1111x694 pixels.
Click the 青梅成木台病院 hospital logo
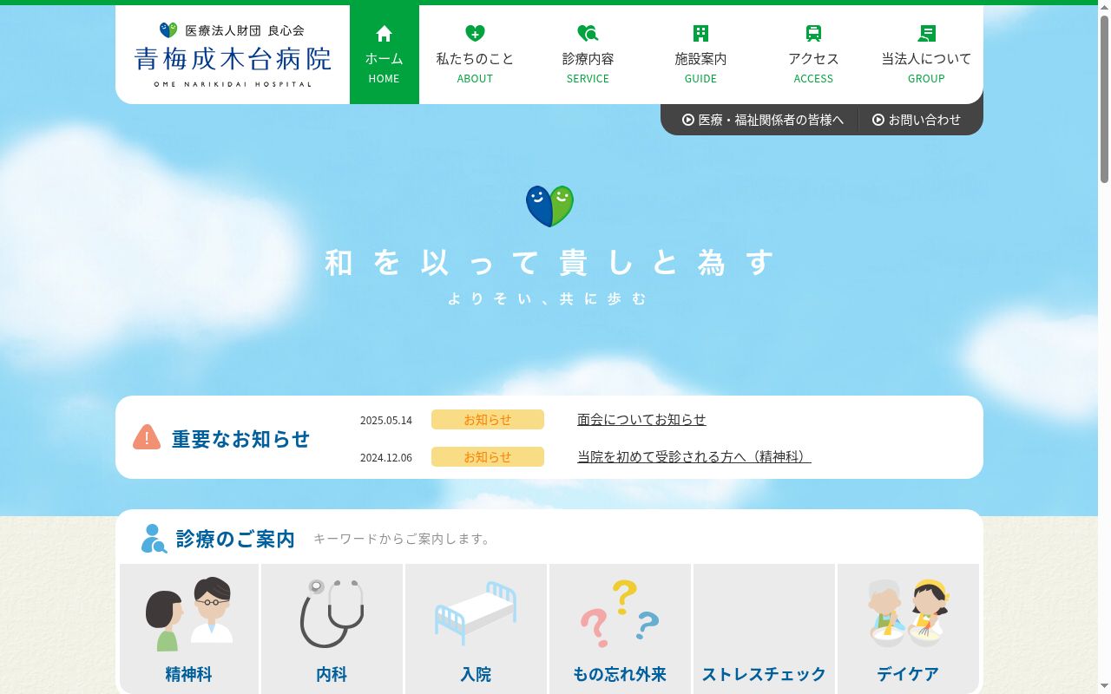tap(233, 55)
